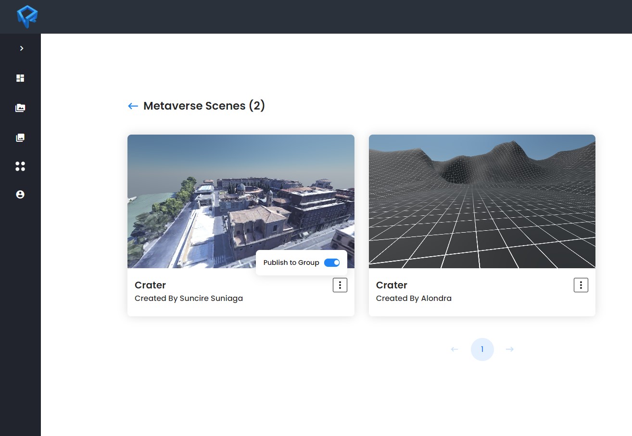The image size is (632, 436).
Task: Open the four-dots groups sidebar icon
Action: click(x=20, y=166)
